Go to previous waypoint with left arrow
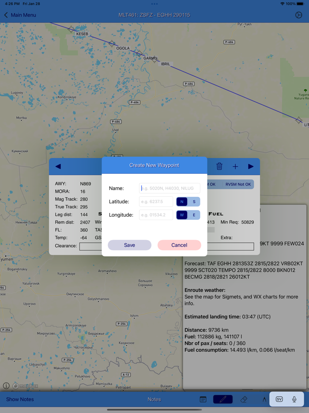This screenshot has height=413, width=309. click(x=58, y=166)
